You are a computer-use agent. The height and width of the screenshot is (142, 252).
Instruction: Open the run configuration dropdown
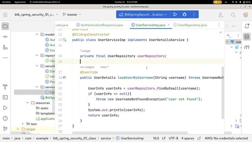(x=143, y=15)
